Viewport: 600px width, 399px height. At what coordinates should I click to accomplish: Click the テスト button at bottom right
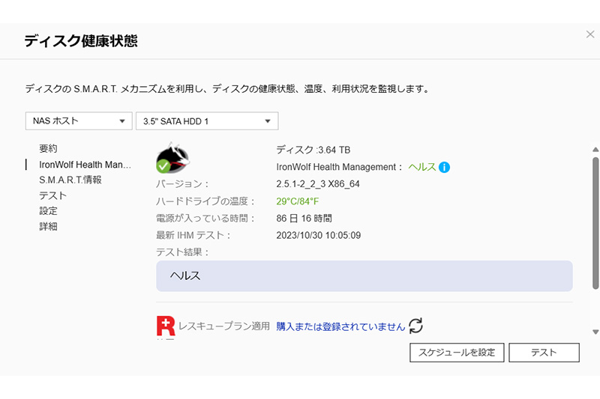coord(544,353)
